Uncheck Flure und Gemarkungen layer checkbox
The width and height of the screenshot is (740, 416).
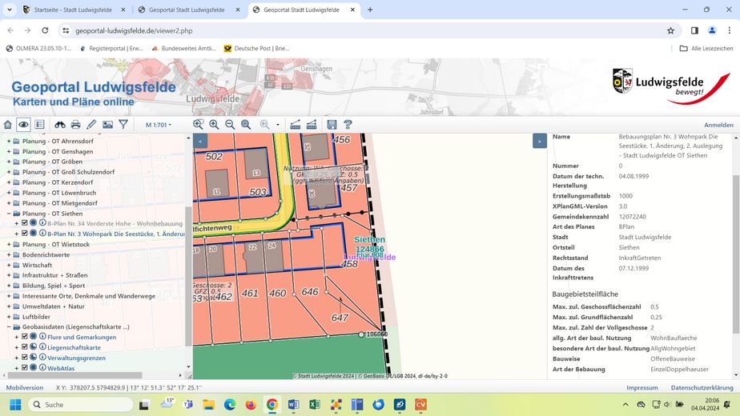tap(25, 337)
